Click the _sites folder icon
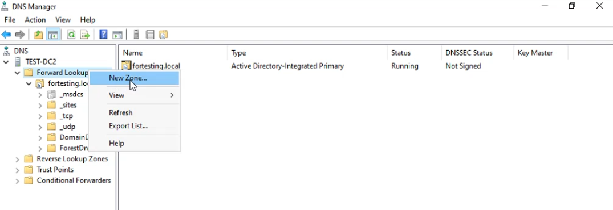This screenshot has height=210, width=613. pyautogui.click(x=51, y=105)
